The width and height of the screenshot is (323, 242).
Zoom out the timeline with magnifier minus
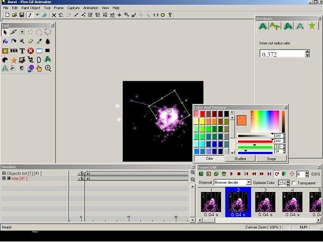coord(193,179)
